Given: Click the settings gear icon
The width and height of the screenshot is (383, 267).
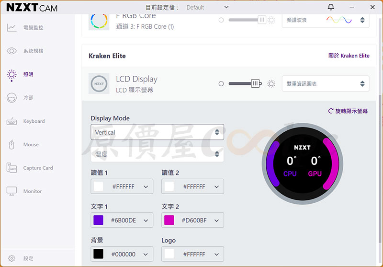Looking at the screenshot, I should coord(11,258).
